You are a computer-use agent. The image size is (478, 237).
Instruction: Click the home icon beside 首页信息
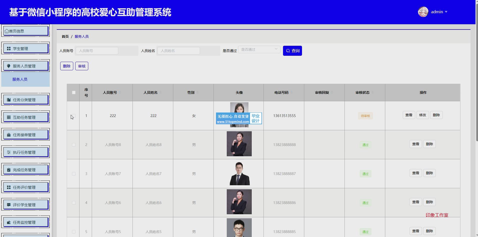[x=7, y=31]
